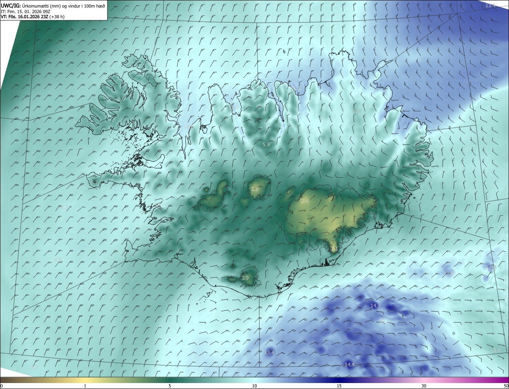Click the 14.3 value in the southeastern sea
This screenshot has width=509, height=389.
point(375,305)
